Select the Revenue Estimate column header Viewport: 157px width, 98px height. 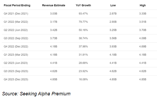[x=54, y=5]
